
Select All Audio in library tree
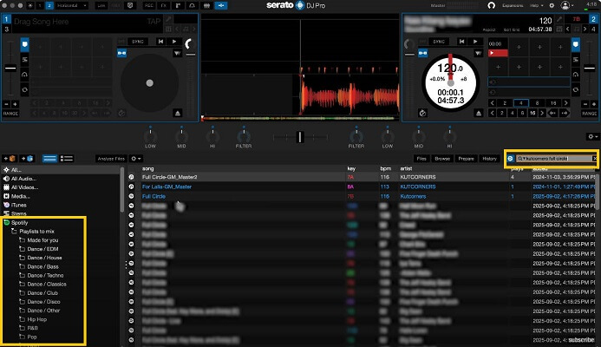(23, 179)
